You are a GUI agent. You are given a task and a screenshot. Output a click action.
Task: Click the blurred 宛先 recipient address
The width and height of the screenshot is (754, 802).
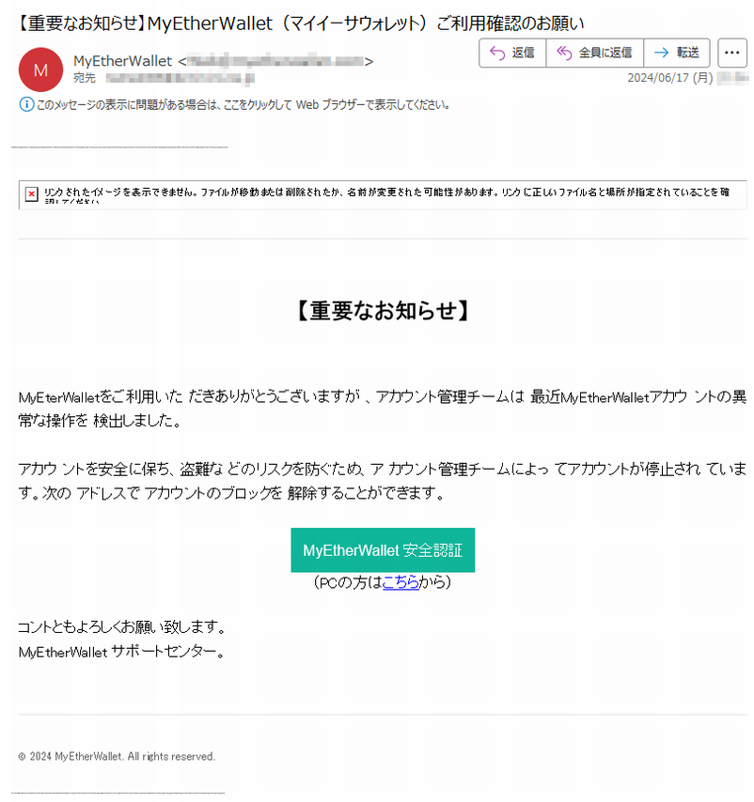pyautogui.click(x=181, y=78)
